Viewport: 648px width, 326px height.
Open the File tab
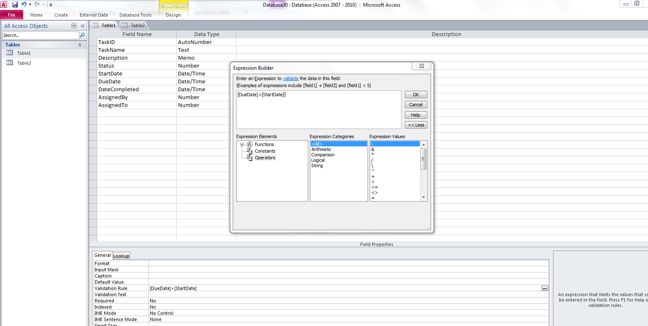pyautogui.click(x=12, y=15)
